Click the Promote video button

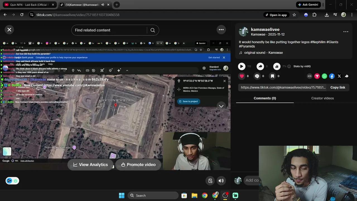[138, 164]
